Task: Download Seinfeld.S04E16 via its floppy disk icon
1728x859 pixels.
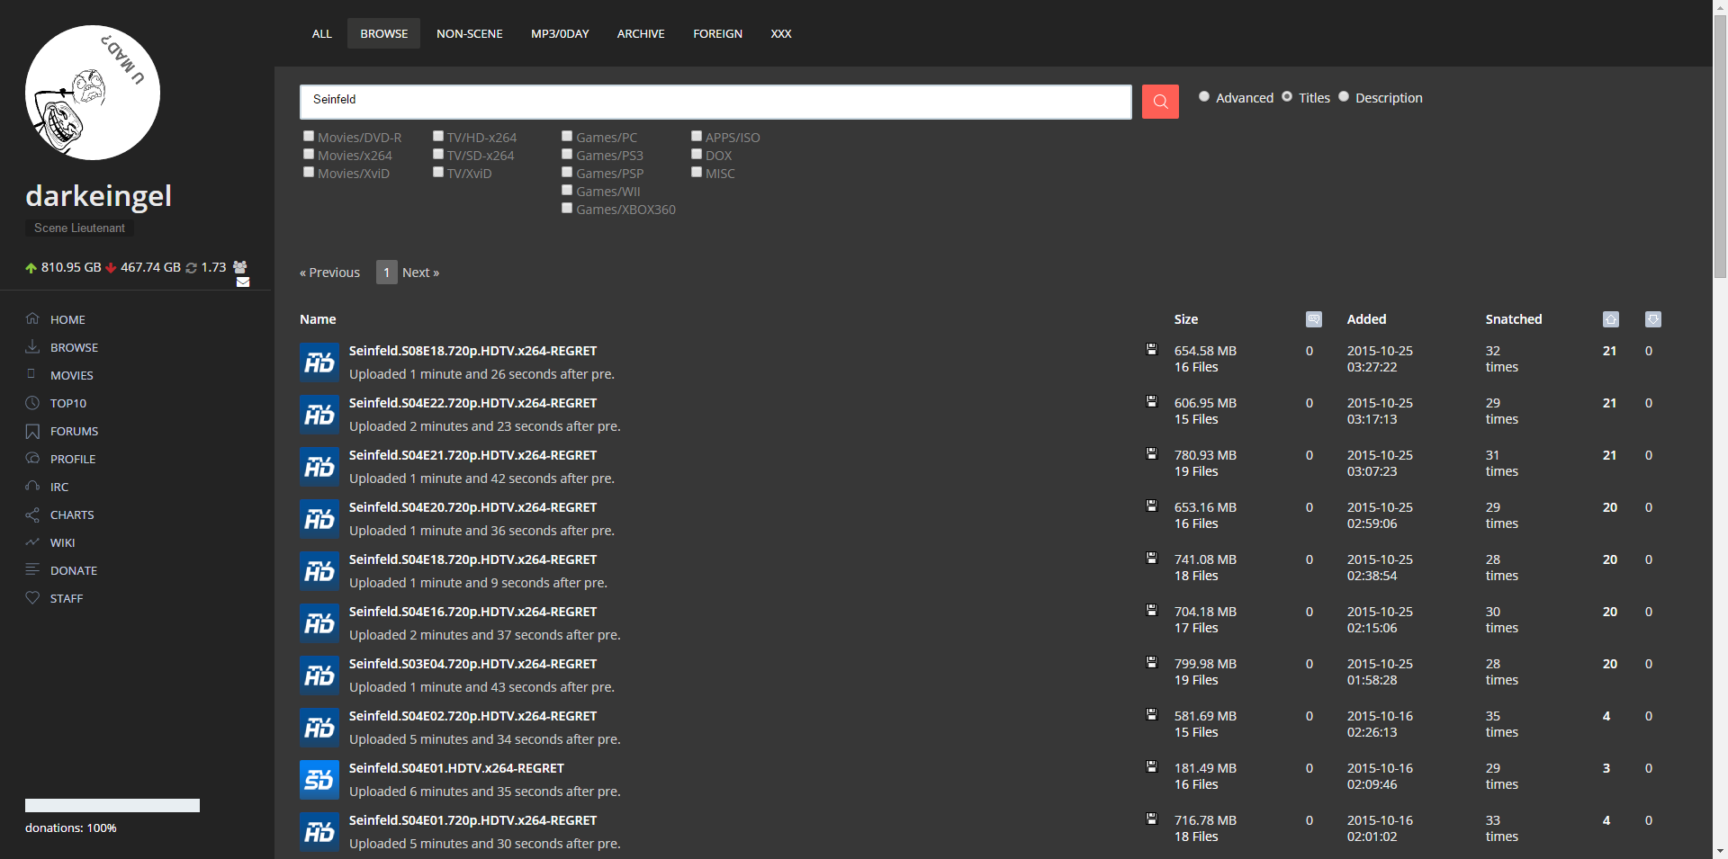Action: pyautogui.click(x=1151, y=610)
